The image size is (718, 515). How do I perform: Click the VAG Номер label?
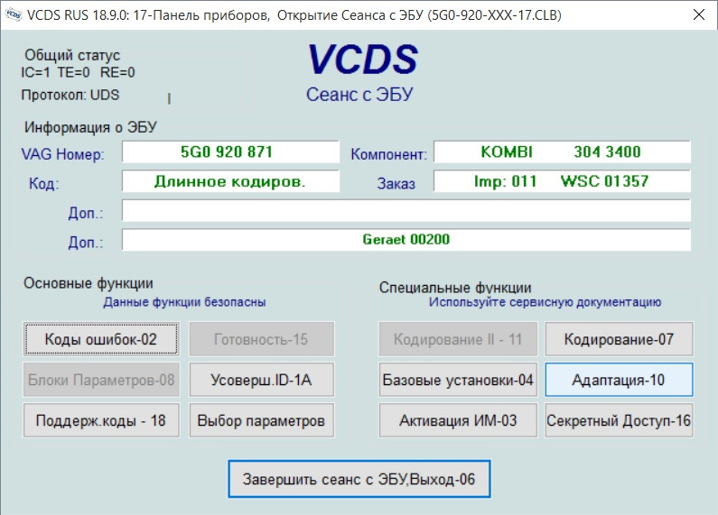(62, 154)
